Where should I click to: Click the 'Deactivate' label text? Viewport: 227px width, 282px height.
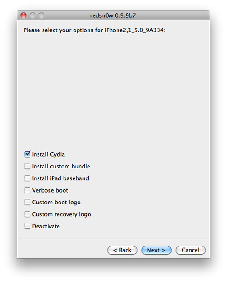coord(46,226)
